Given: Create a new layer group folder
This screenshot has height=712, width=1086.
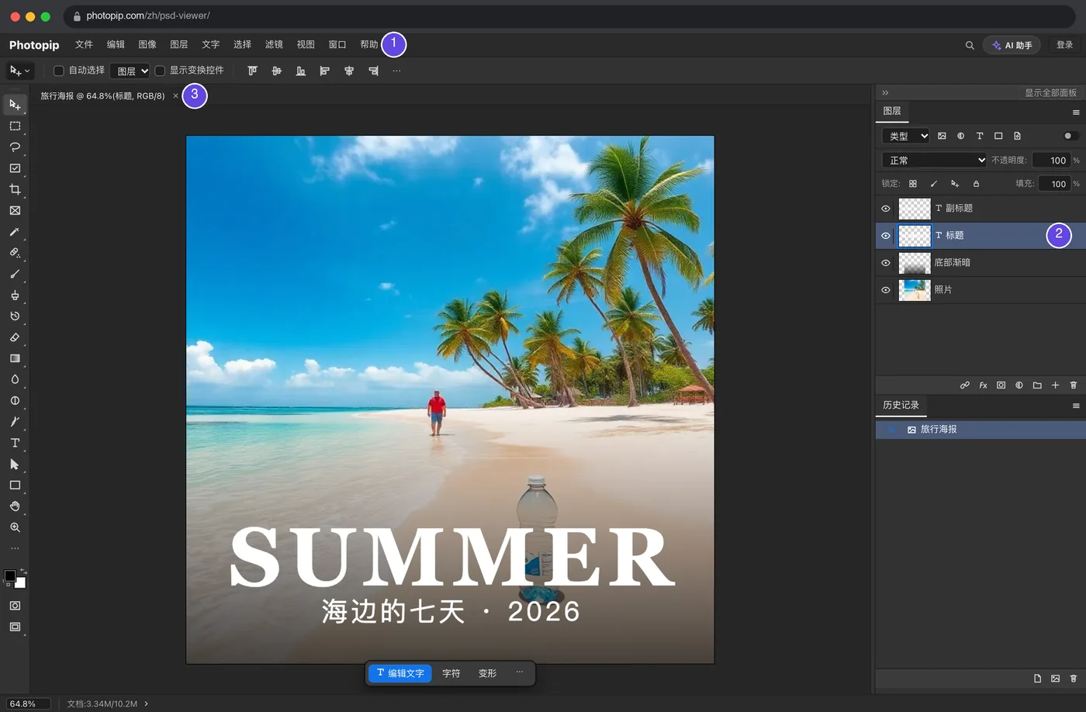Looking at the screenshot, I should pos(1037,385).
